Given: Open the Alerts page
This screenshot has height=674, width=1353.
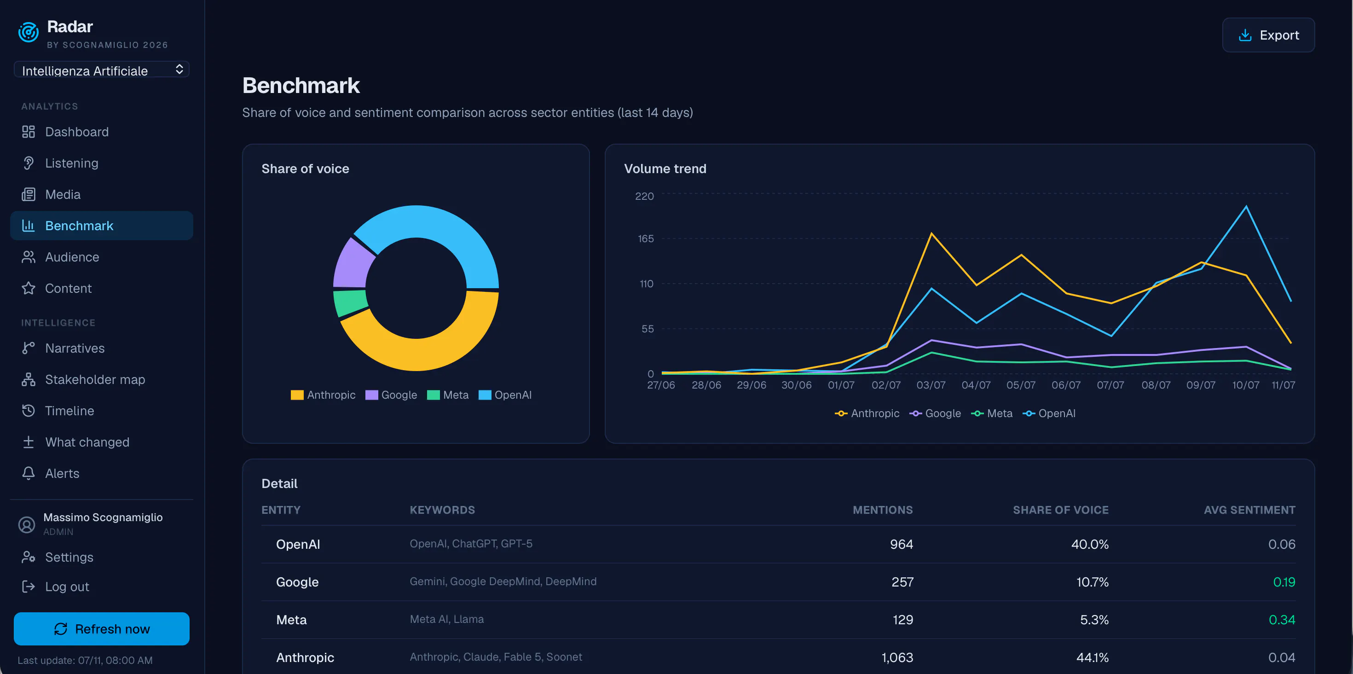Looking at the screenshot, I should [x=101, y=473].
